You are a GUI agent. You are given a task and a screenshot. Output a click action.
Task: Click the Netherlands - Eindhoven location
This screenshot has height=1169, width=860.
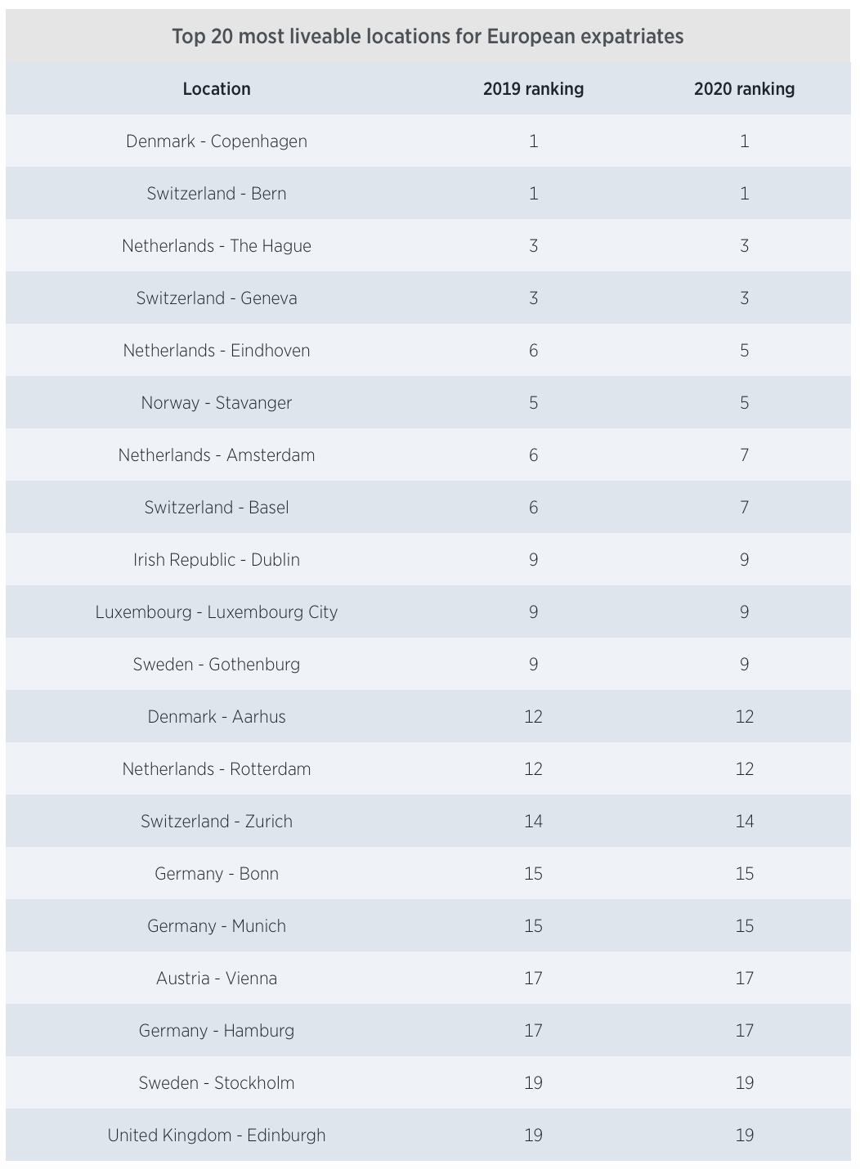217,351
